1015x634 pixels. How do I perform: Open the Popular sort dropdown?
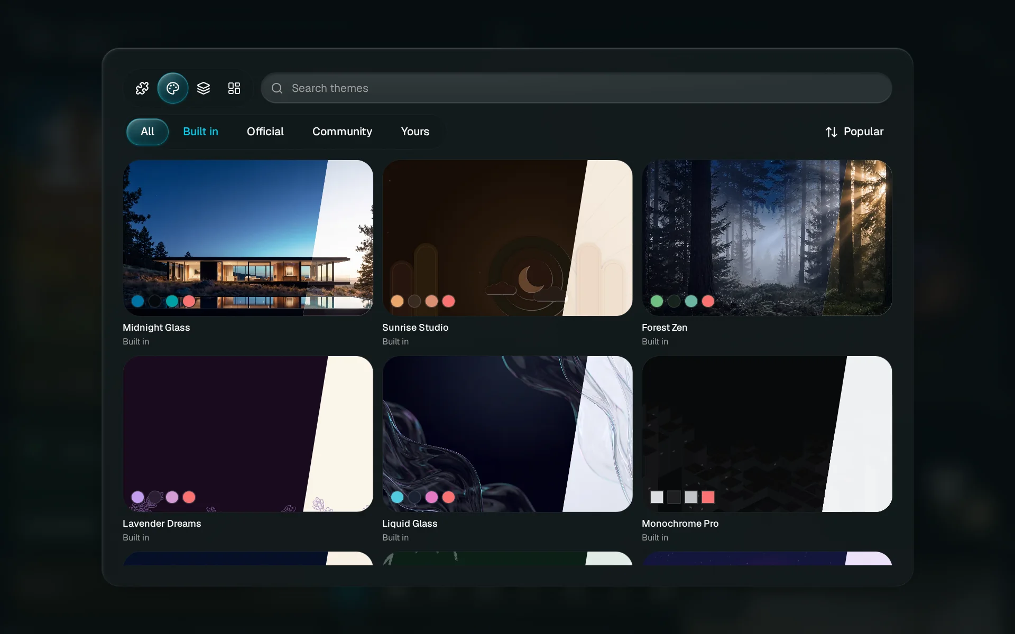[x=854, y=132]
